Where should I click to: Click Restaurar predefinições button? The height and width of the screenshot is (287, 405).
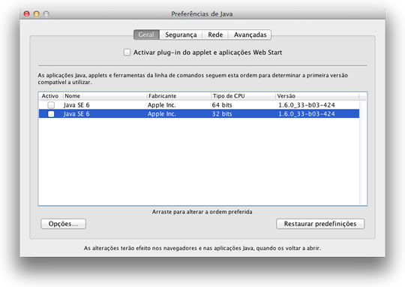(x=320, y=224)
